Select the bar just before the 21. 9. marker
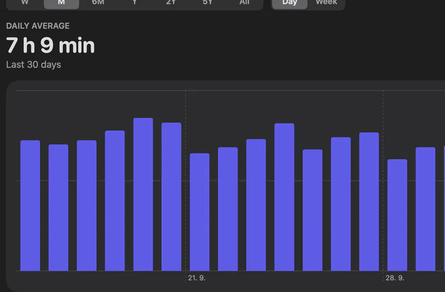The image size is (445, 292). (x=171, y=197)
